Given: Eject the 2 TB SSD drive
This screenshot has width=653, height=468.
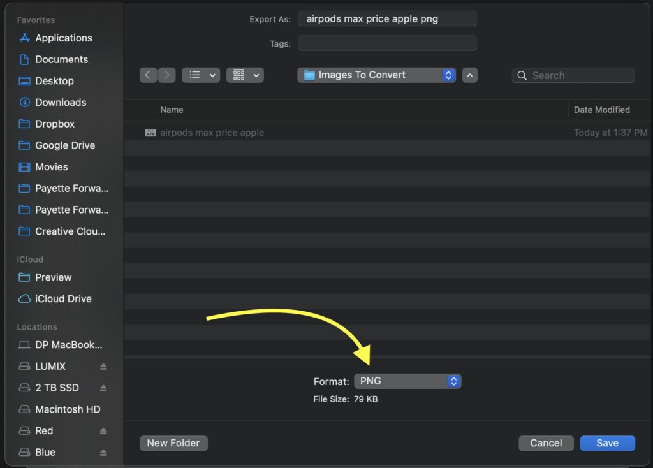Looking at the screenshot, I should coord(103,388).
